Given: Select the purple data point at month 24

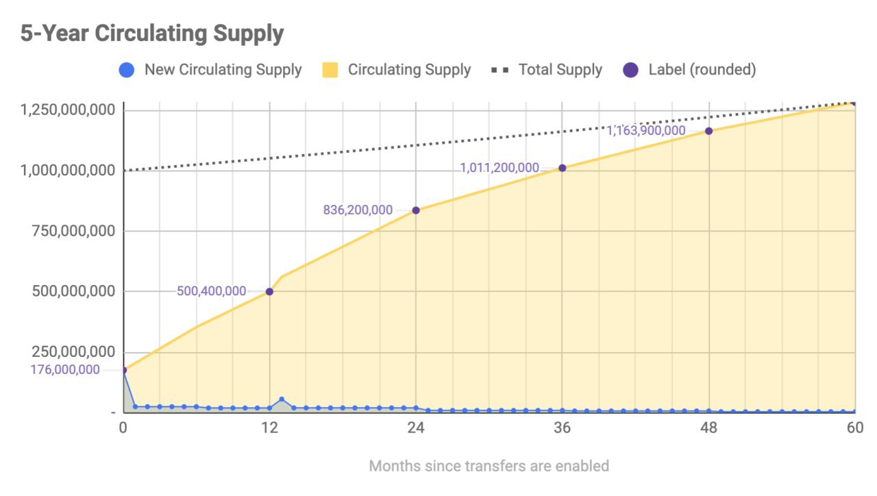Looking at the screenshot, I should tap(416, 210).
